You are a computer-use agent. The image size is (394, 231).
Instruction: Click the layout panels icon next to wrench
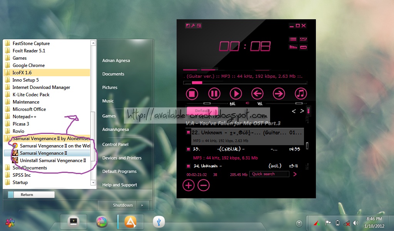point(199,25)
